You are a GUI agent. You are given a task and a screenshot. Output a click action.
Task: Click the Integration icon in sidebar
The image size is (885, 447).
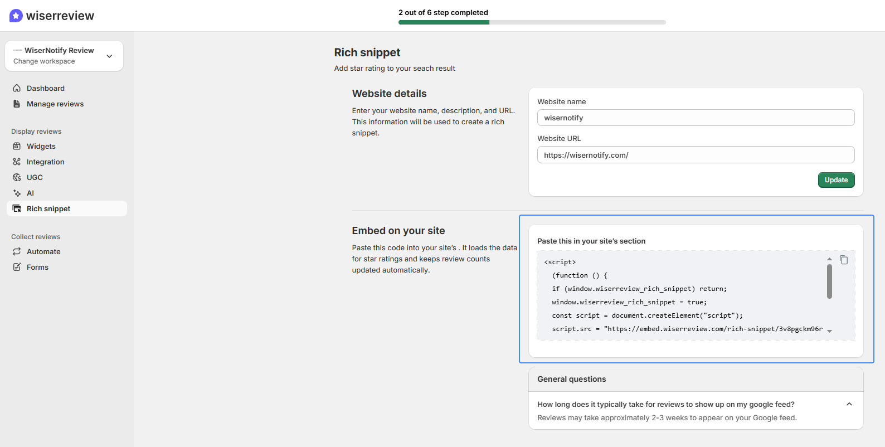coord(17,162)
